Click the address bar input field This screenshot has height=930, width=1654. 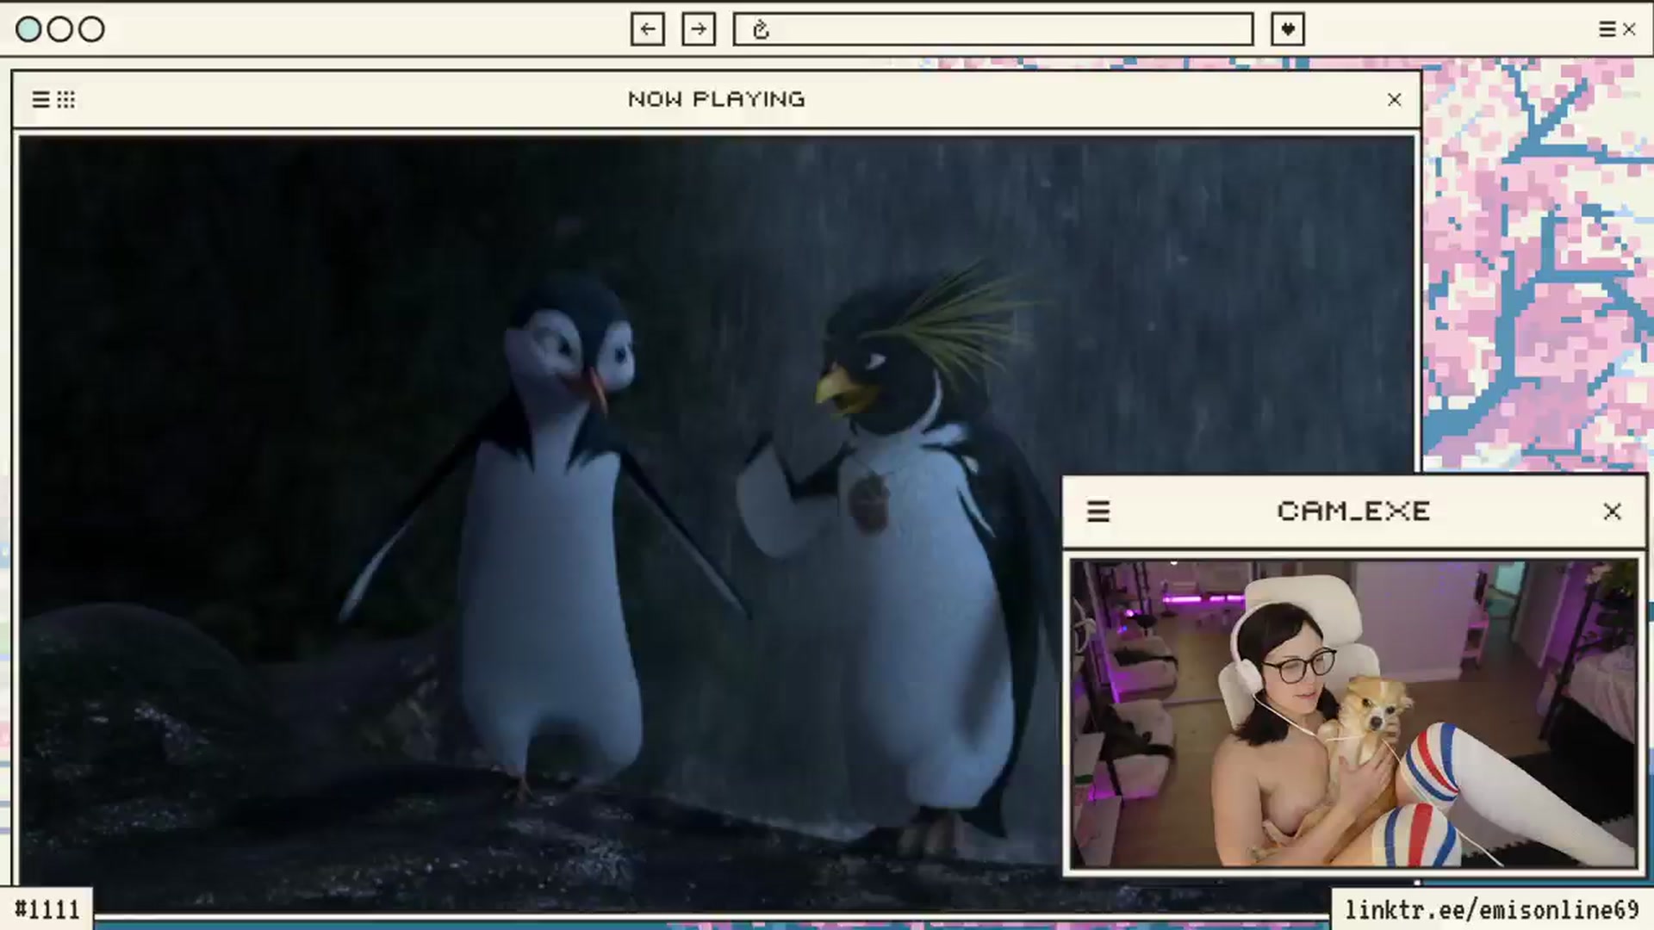point(993,29)
